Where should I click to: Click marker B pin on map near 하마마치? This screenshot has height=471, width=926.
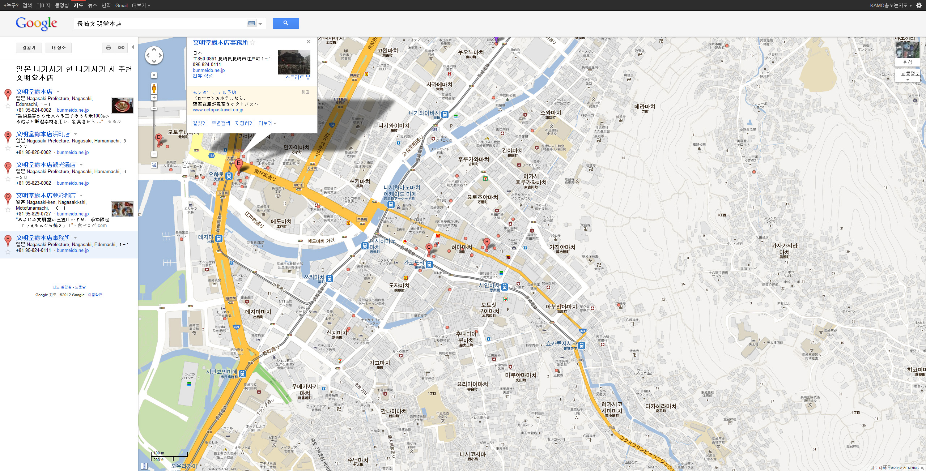pos(487,244)
